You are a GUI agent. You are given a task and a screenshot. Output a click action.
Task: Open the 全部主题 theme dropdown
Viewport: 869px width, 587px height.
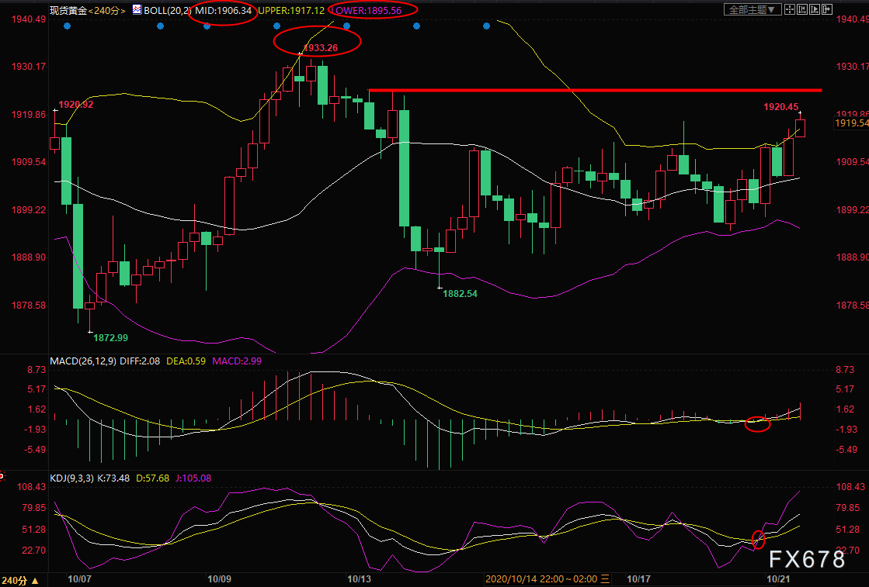tap(753, 9)
